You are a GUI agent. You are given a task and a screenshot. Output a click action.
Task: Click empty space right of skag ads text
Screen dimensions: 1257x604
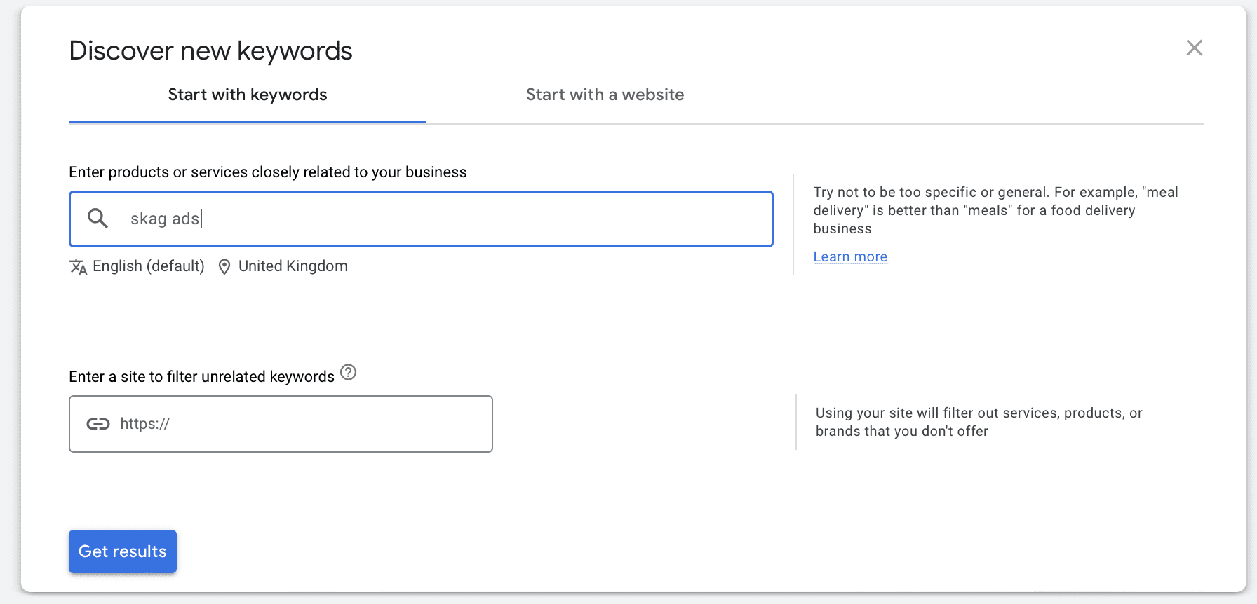click(491, 219)
